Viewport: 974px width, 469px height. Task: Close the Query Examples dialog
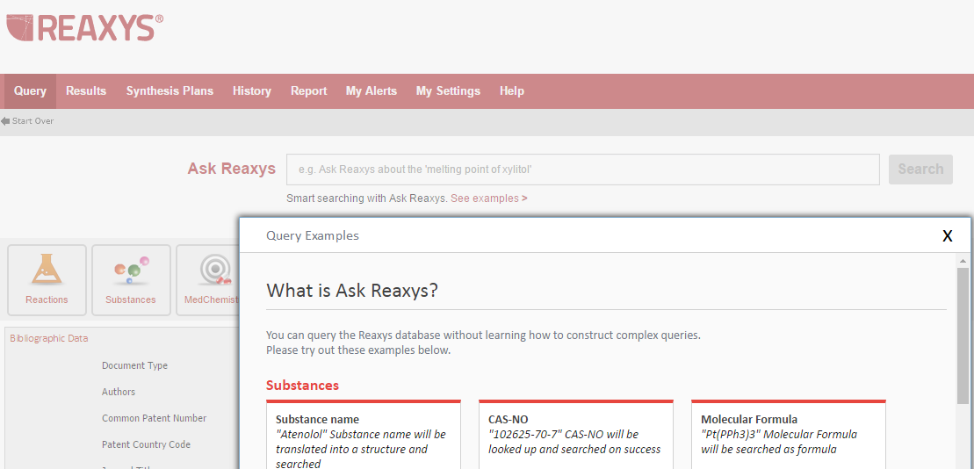pyautogui.click(x=948, y=236)
